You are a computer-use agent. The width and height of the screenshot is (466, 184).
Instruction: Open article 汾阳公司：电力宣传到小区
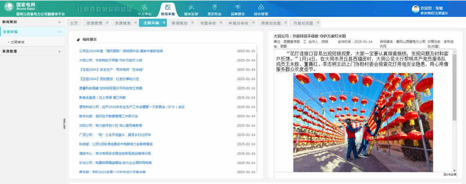pyautogui.click(x=111, y=125)
